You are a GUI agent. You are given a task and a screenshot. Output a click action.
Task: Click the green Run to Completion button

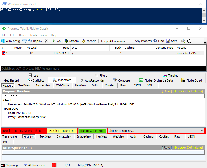tap(93, 131)
